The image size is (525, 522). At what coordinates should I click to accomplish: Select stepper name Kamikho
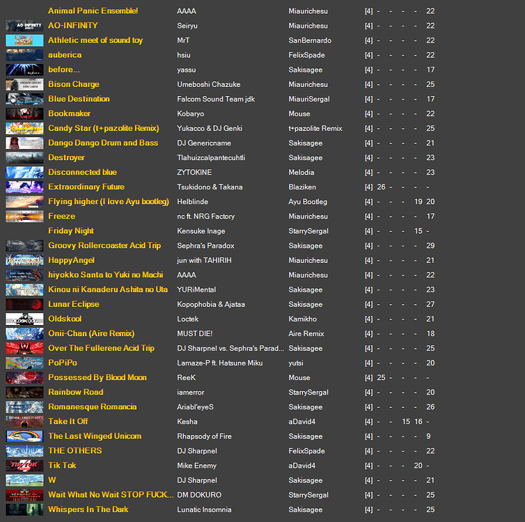(302, 319)
